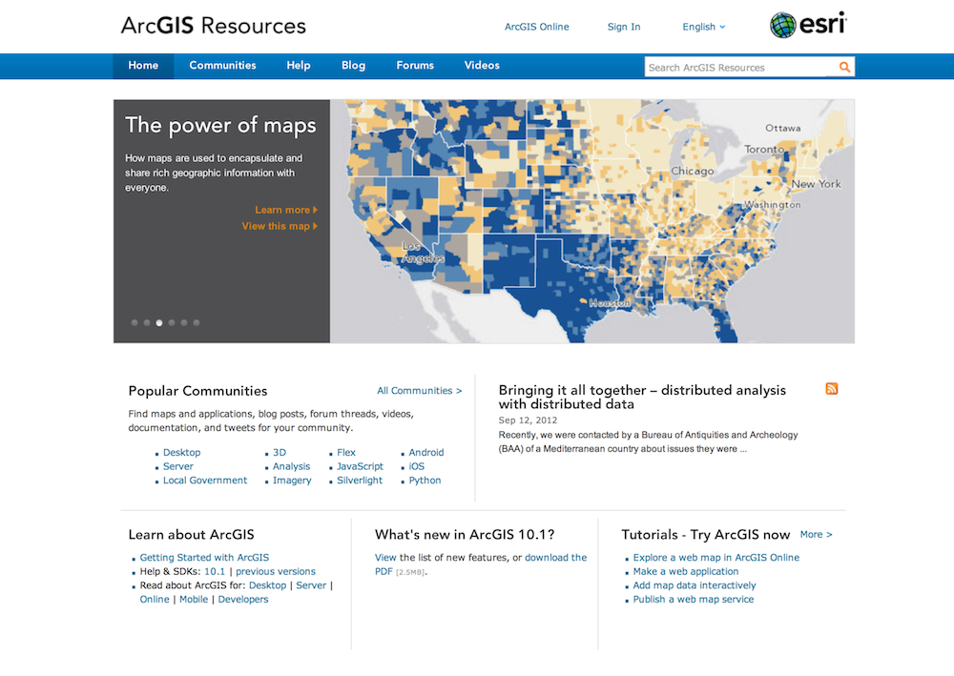Focus the Search ArcGIS Resources field
The width and height of the screenshot is (954, 676).
click(739, 68)
